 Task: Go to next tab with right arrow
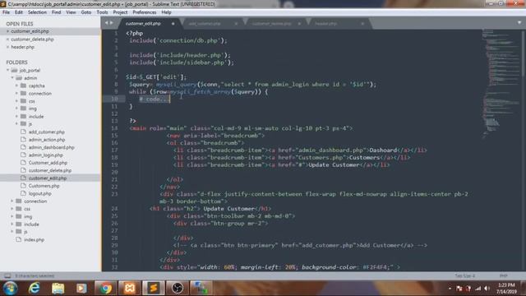pyautogui.click(x=112, y=23)
